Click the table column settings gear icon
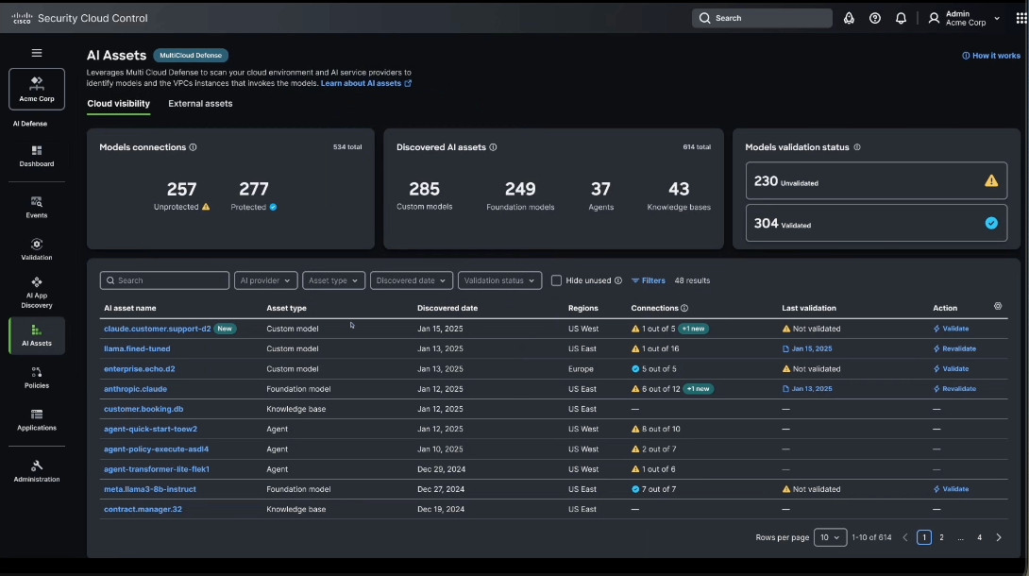 click(998, 307)
